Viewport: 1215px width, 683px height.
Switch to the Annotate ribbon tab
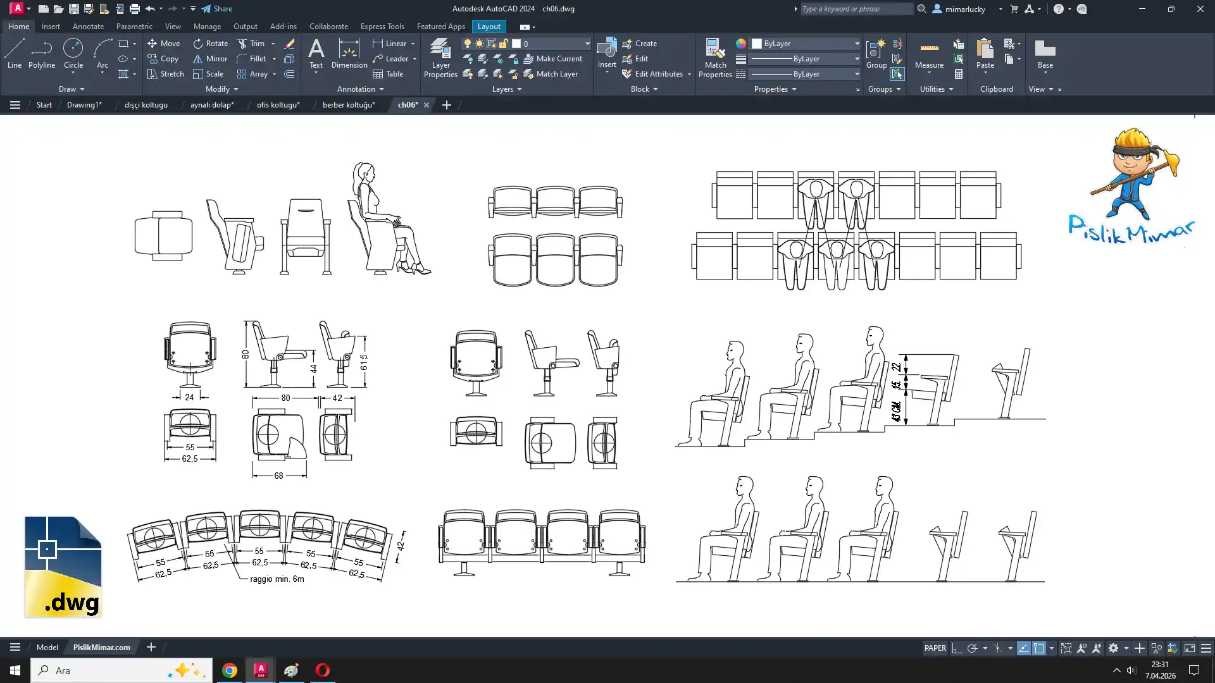88,27
